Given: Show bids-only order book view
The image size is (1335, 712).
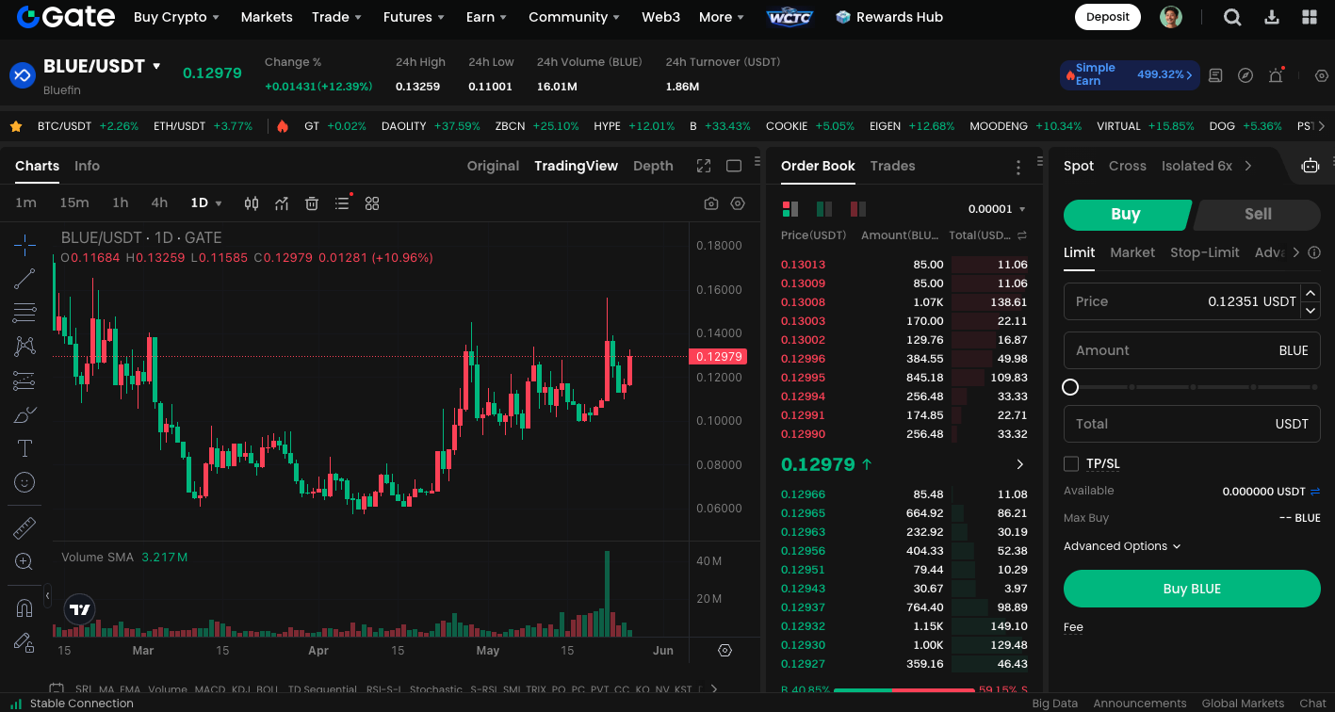Looking at the screenshot, I should point(824,209).
